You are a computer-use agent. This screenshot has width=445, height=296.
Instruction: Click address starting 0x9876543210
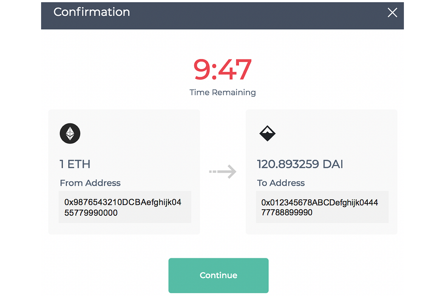coord(123,207)
